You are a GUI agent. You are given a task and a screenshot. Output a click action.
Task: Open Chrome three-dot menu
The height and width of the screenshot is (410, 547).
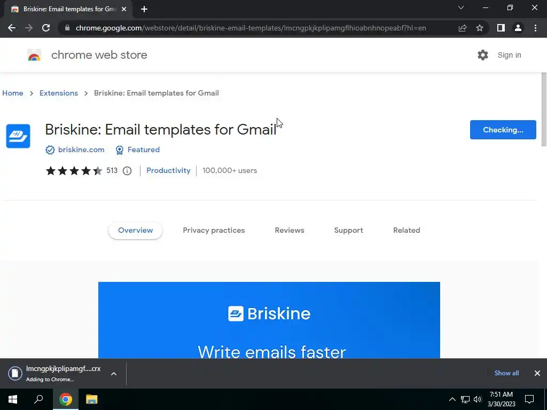[535, 28]
